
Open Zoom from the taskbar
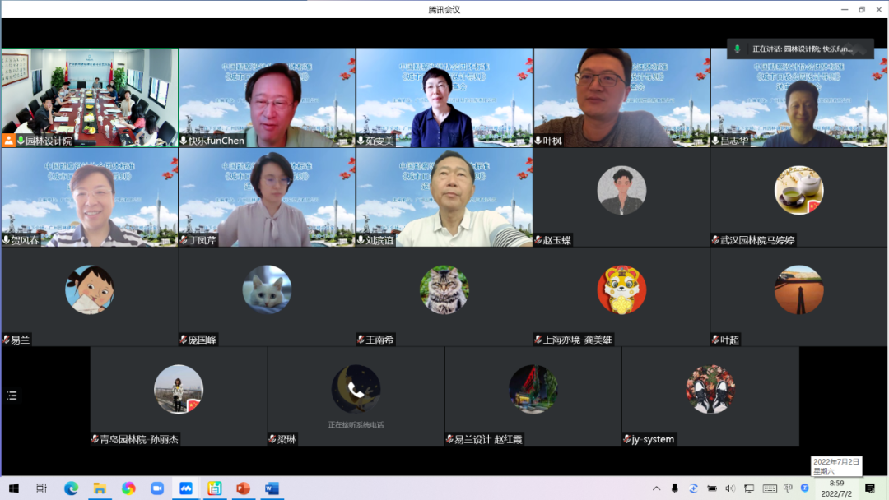pyautogui.click(x=157, y=488)
